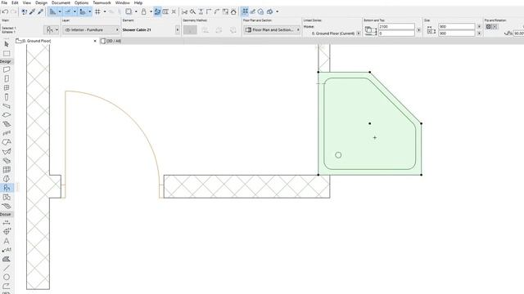Activate the Curtain Wall tool
Screen dimensions: 524x294
(x=7, y=170)
